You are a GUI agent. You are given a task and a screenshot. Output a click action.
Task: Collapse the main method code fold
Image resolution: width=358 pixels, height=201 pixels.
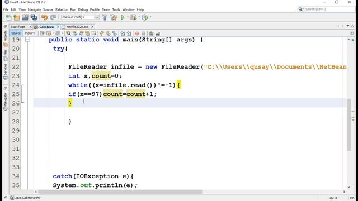click(x=27, y=40)
